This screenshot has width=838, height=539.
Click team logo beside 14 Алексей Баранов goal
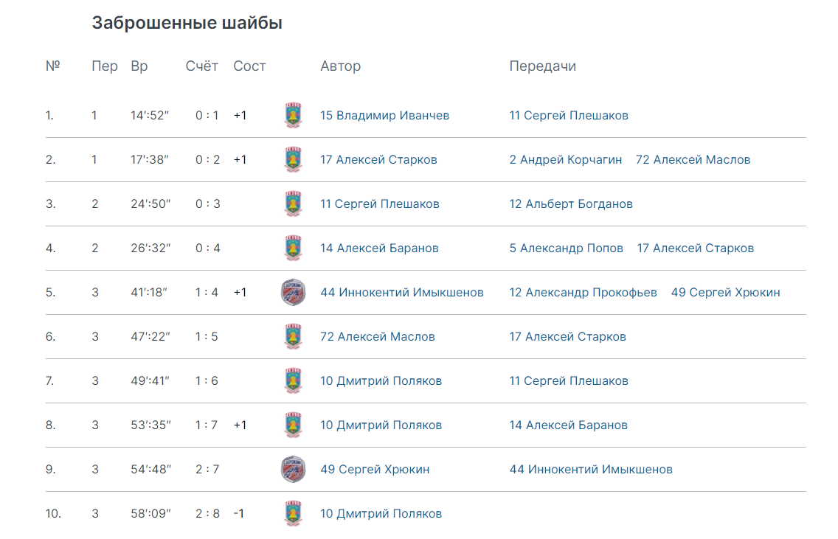[x=293, y=248]
